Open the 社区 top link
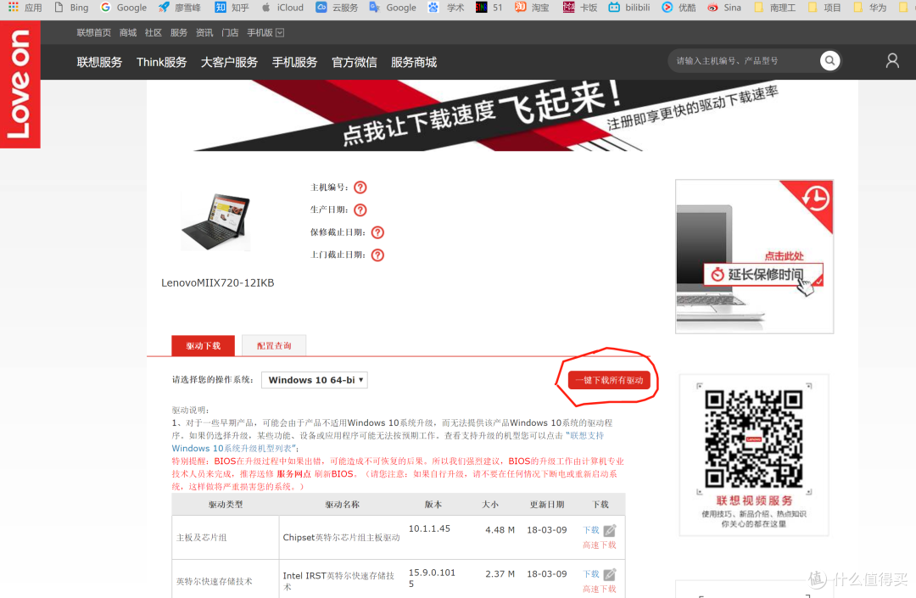The height and width of the screenshot is (598, 916). coord(153,33)
